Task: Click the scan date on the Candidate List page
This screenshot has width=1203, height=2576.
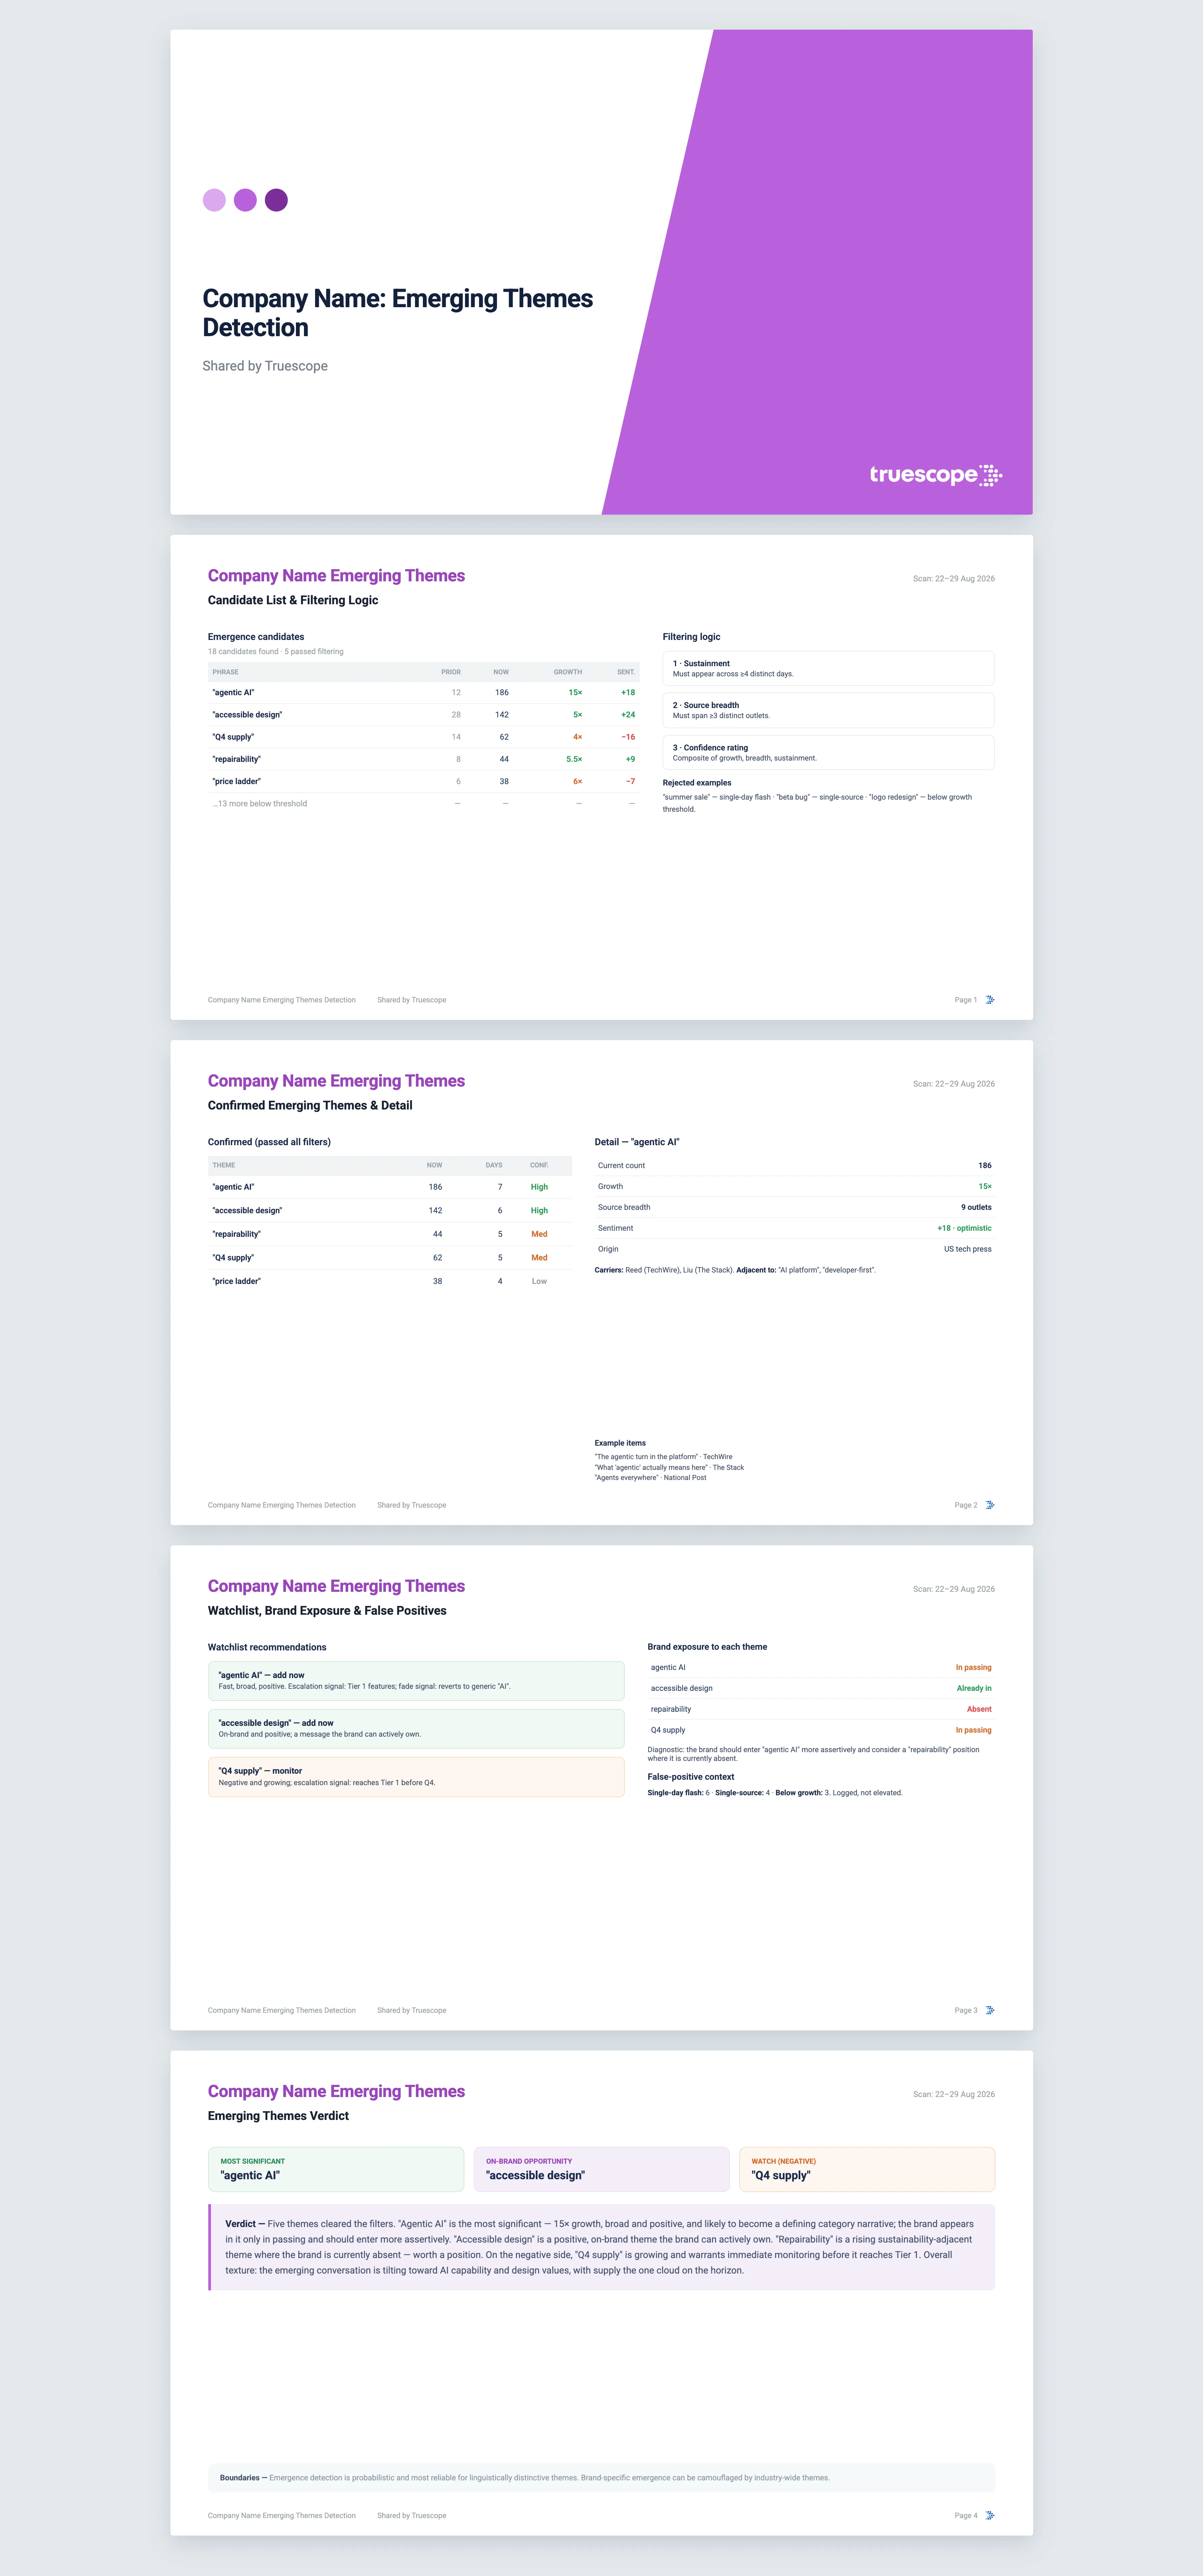Action: pyautogui.click(x=954, y=579)
